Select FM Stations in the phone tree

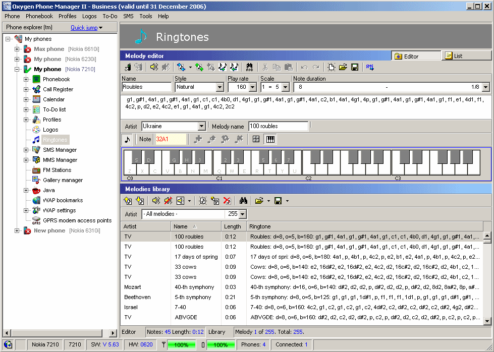point(57,170)
